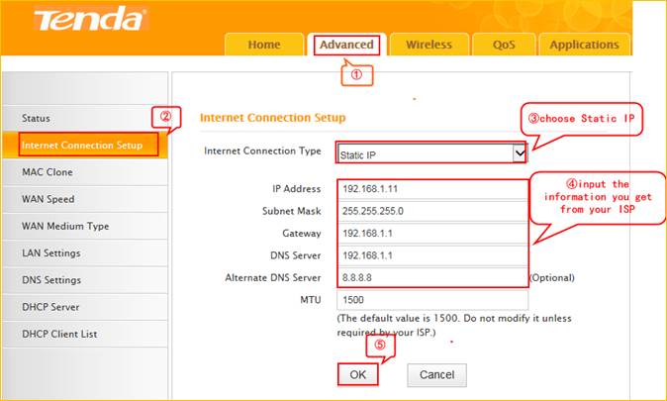Open DHCP Server page
Viewport: 667px width, 401px height.
[50, 307]
